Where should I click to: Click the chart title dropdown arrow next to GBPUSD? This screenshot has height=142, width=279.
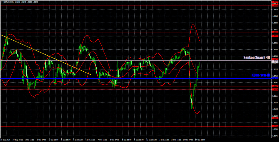point(2,2)
